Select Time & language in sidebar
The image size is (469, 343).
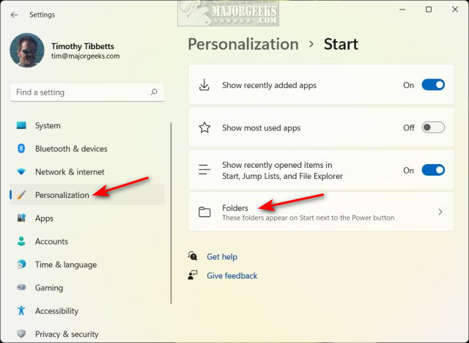(66, 265)
